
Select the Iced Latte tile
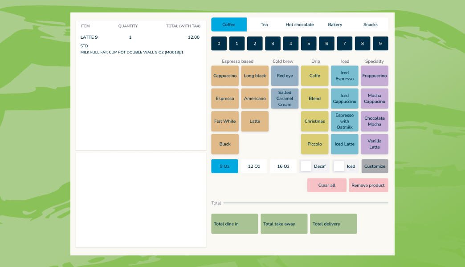(x=345, y=144)
